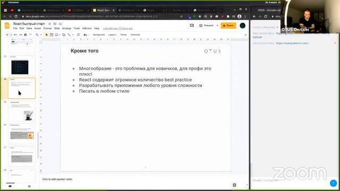Reload the docs.google.com page
340x191 pixels.
16,16
